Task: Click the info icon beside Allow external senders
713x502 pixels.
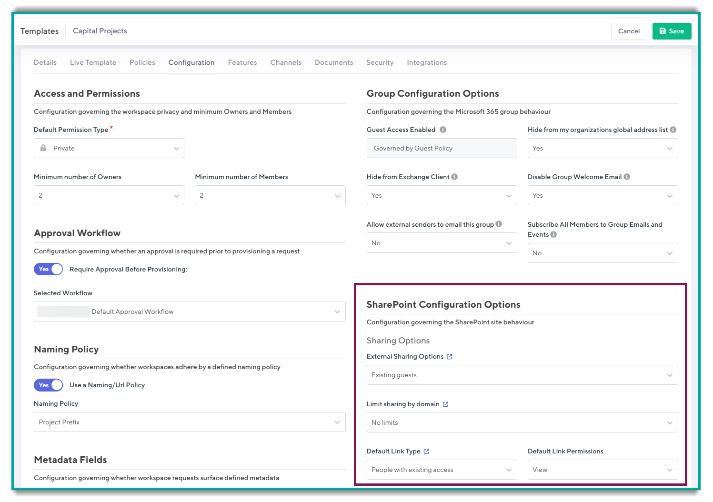Action: [x=499, y=224]
